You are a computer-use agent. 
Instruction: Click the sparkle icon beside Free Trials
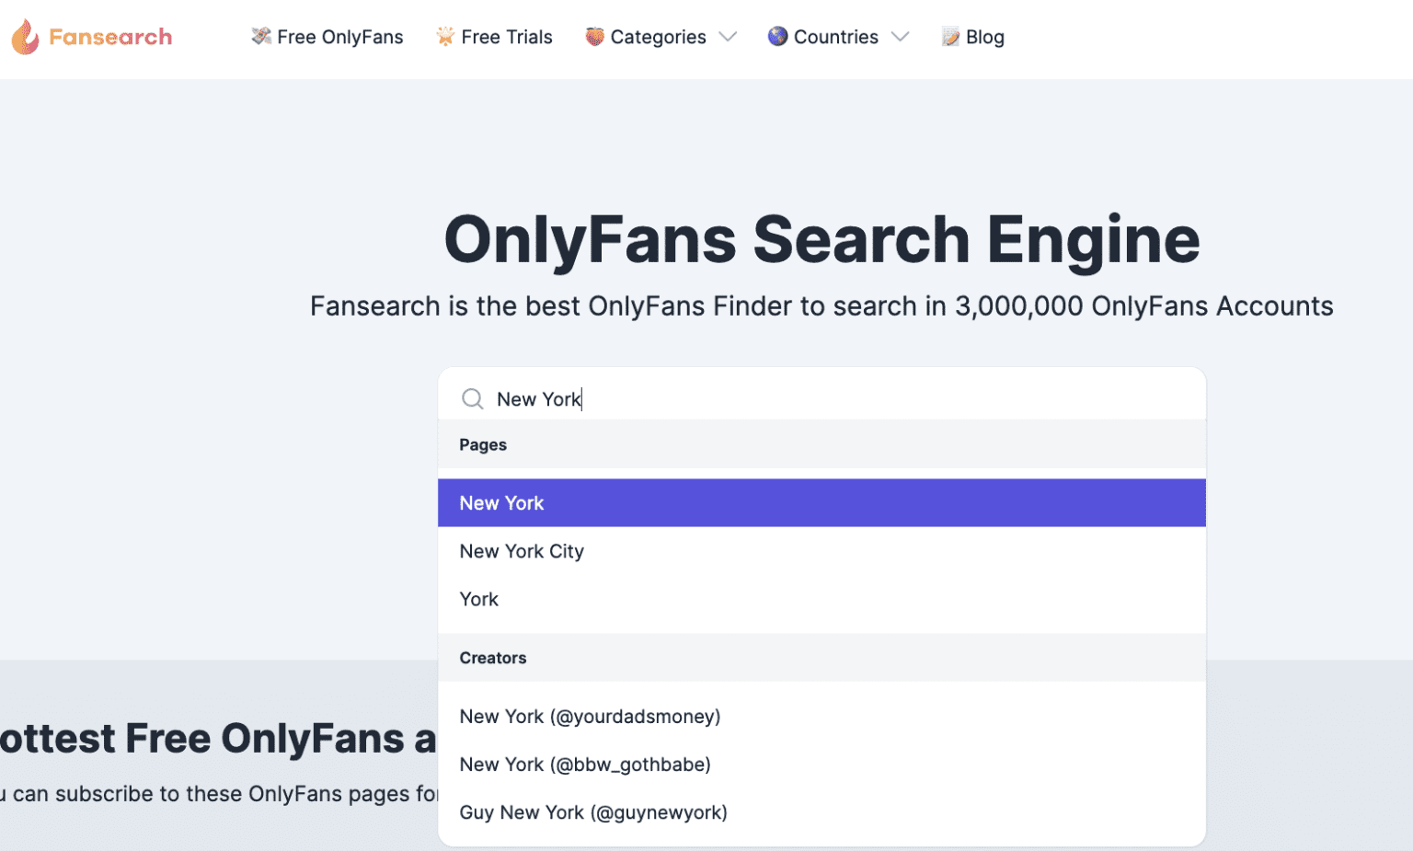point(445,37)
